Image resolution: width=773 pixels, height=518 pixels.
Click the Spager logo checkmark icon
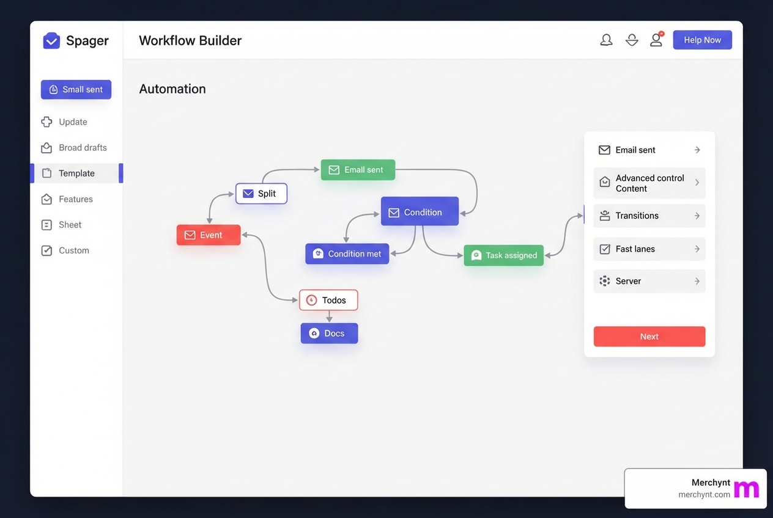51,40
